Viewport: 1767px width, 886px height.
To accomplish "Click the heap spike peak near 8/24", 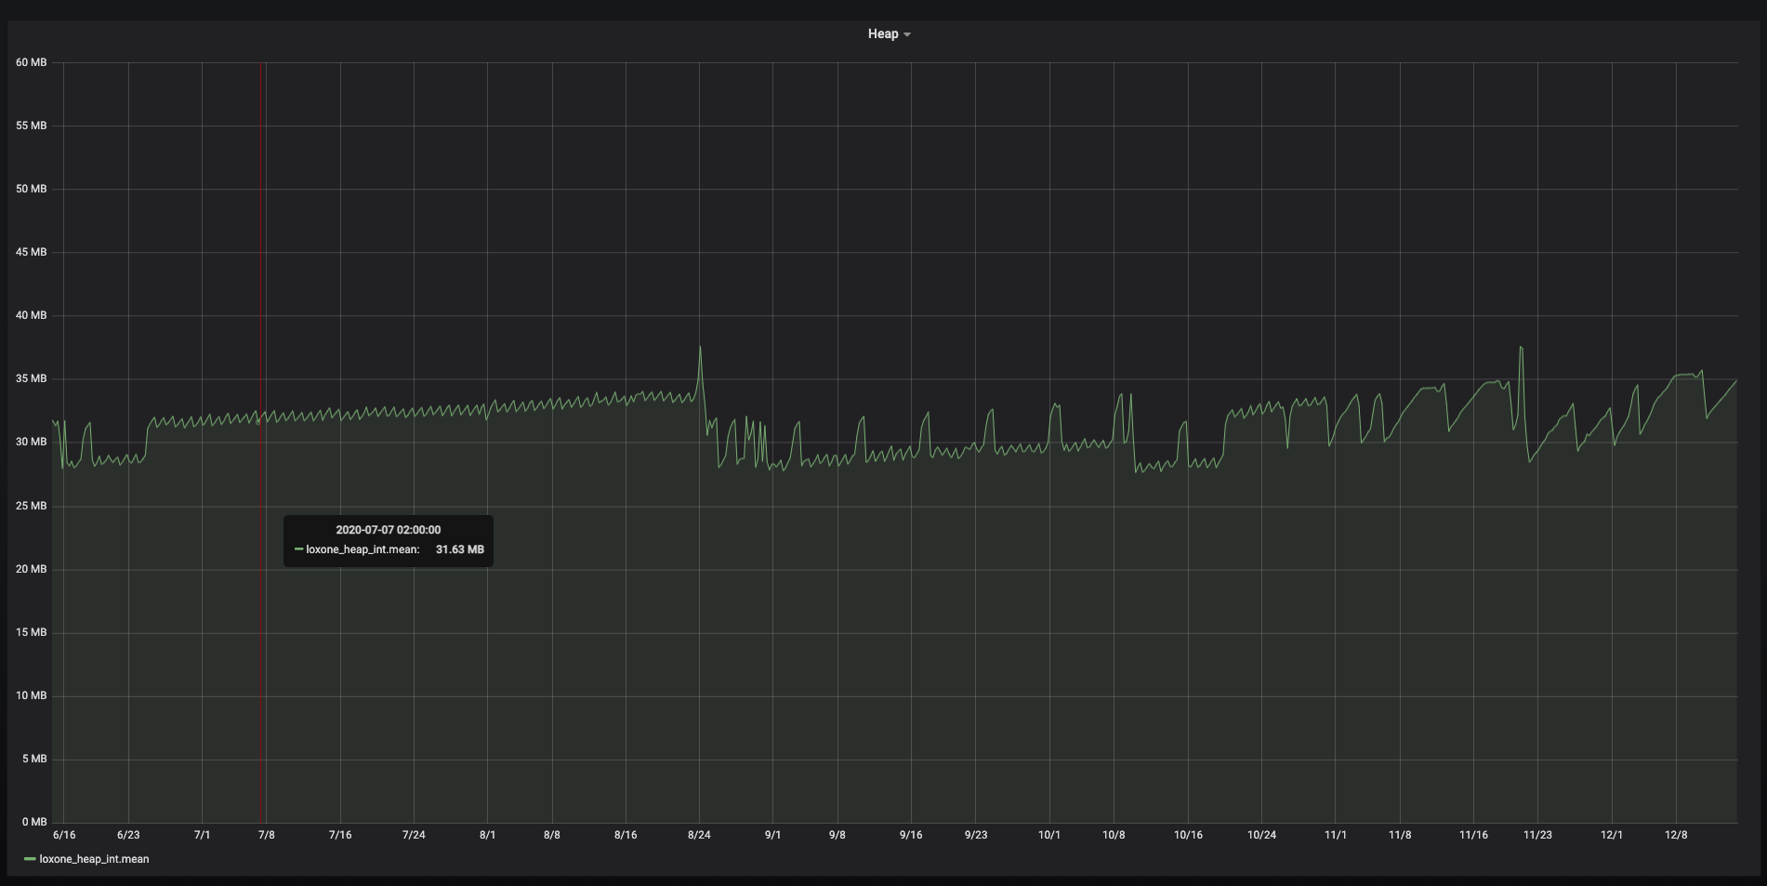I will (x=700, y=348).
